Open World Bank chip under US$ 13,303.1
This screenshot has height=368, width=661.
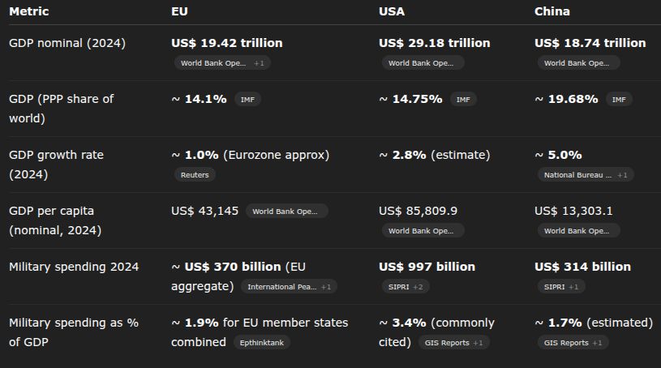(x=578, y=231)
